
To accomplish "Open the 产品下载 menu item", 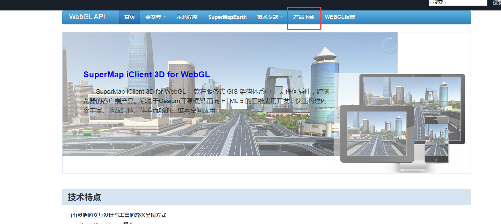I will (x=304, y=17).
